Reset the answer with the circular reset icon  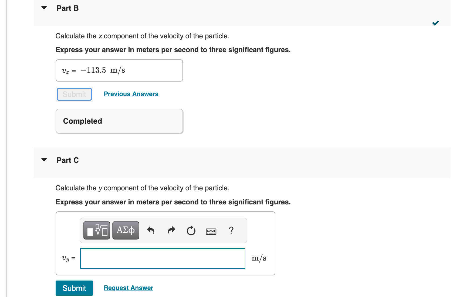coord(191,230)
